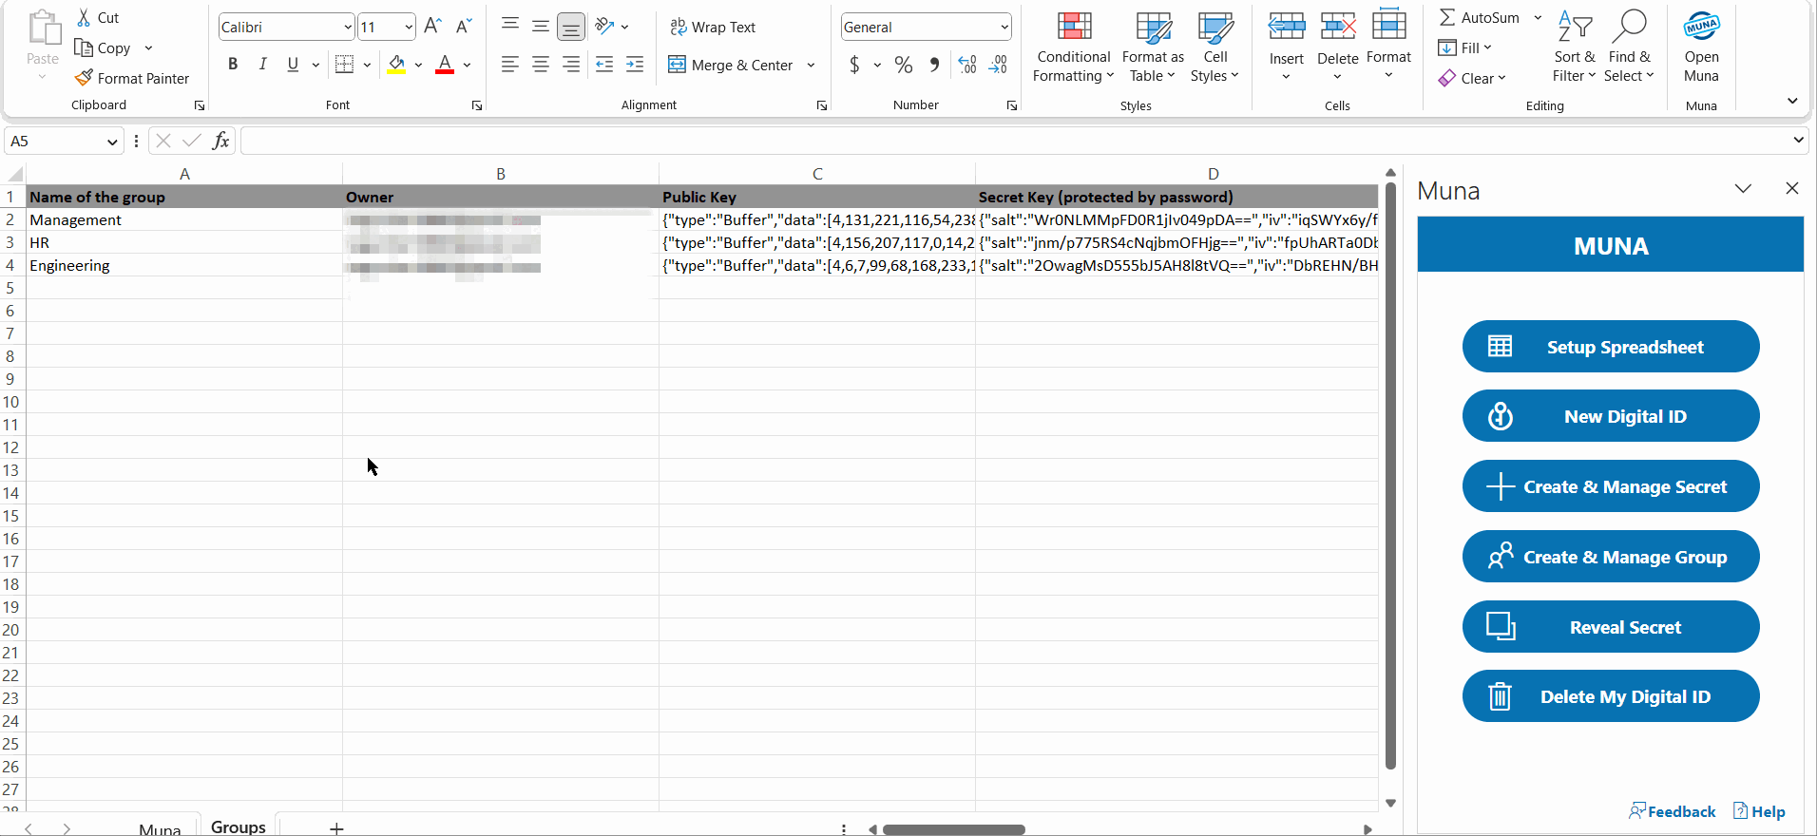Open Find & Select menu
This screenshot has width=1817, height=836.
click(x=1629, y=47)
